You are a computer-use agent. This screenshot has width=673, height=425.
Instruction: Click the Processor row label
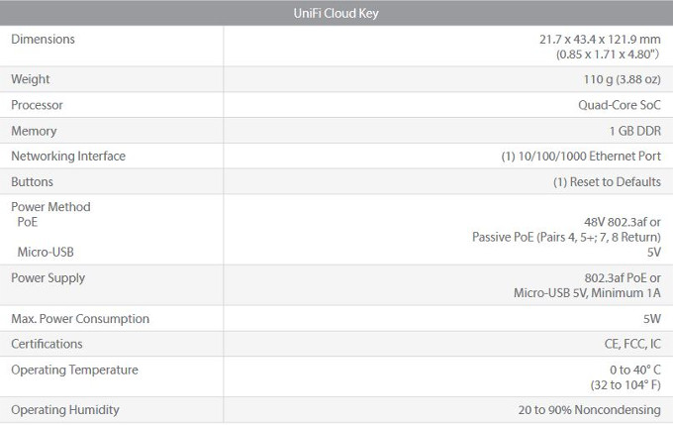pyautogui.click(x=36, y=105)
